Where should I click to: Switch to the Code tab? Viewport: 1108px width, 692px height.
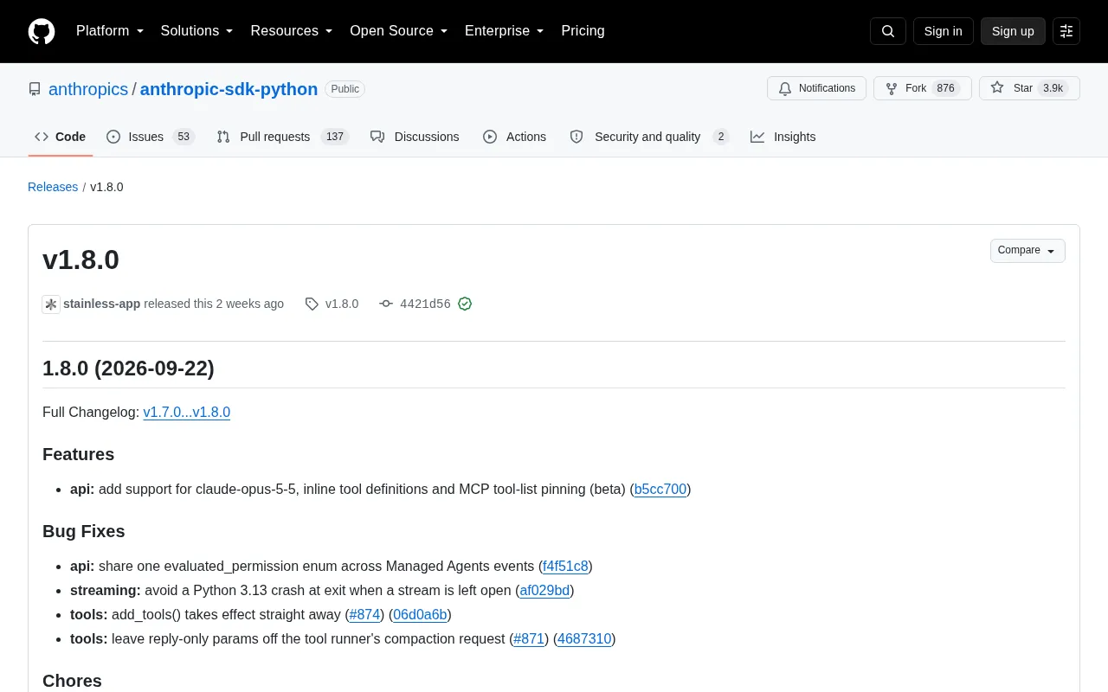tap(61, 137)
